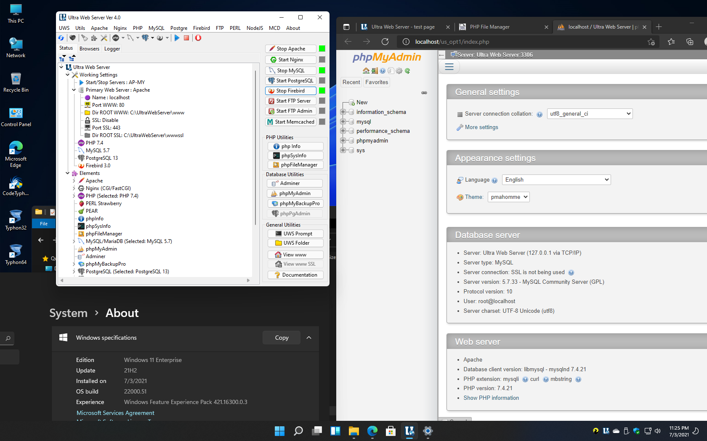707x441 pixels.
Task: Collapse the Windows specifications section chevron
Action: [x=309, y=338]
